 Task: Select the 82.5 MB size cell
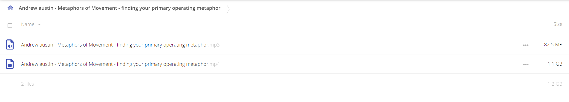click(x=553, y=45)
